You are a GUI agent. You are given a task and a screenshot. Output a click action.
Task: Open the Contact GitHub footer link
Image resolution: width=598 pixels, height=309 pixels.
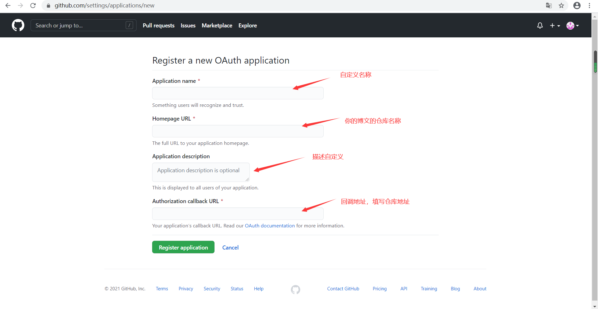coord(343,289)
